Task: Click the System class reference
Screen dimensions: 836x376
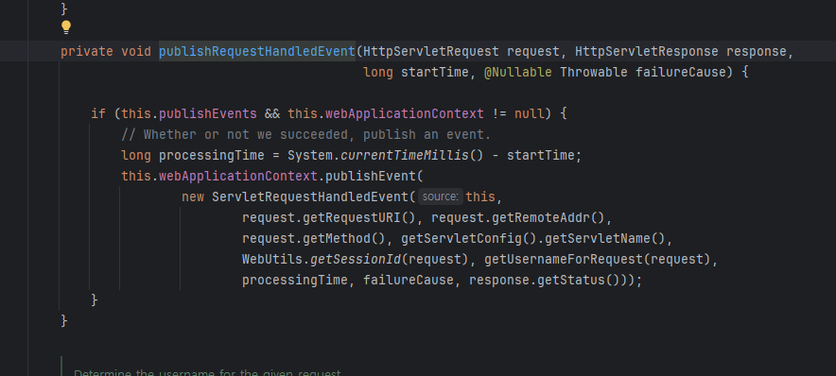Action: [310, 156]
